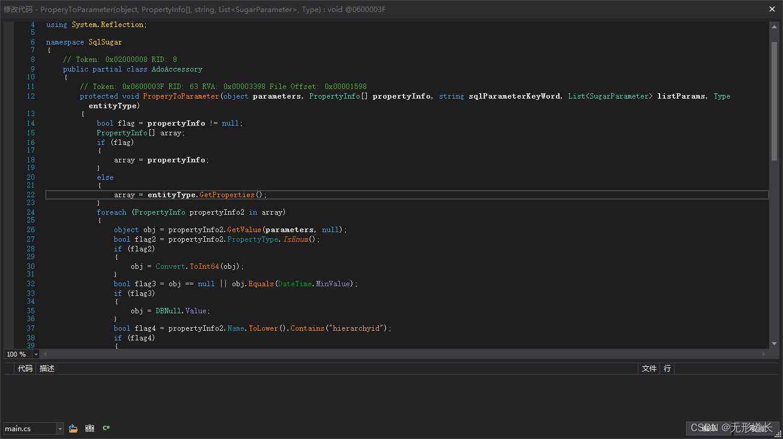Click 'DateTime.MinValue' on line 32
The image size is (783, 439).
point(313,284)
